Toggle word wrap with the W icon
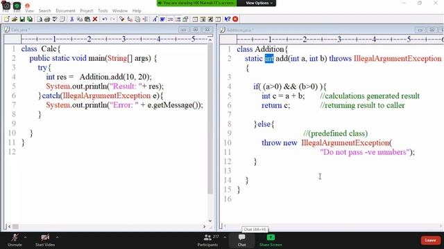This screenshot has height=249, width=444. tap(162, 19)
